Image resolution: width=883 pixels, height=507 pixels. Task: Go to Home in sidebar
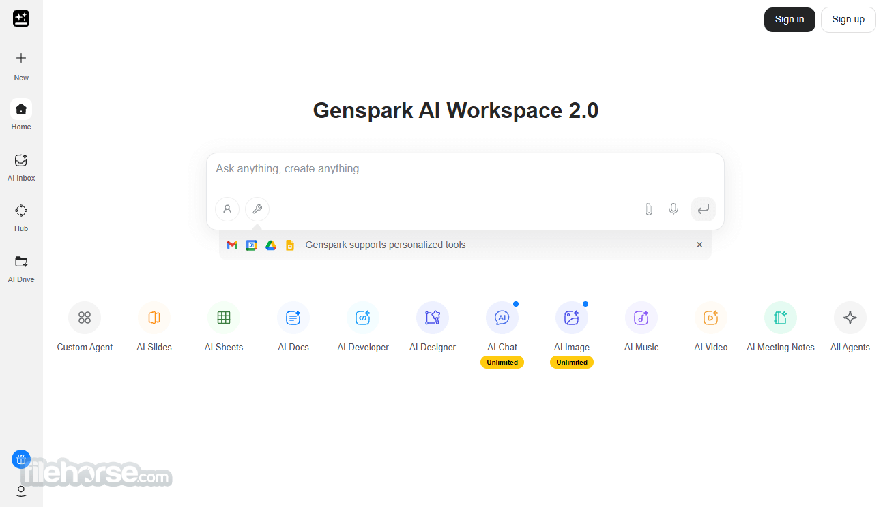tap(21, 114)
